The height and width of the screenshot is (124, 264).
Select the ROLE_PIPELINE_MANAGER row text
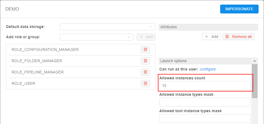38,72
